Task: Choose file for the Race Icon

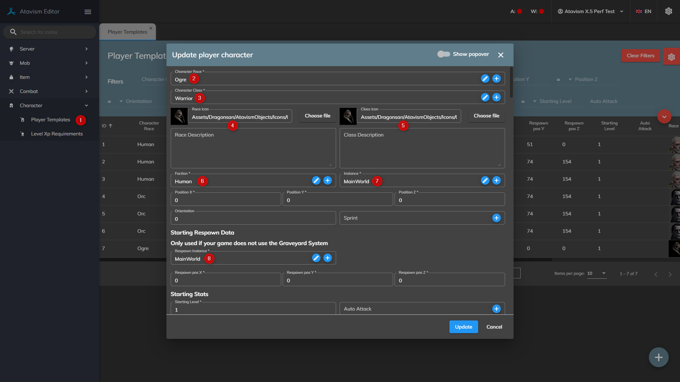Action: click(x=317, y=116)
